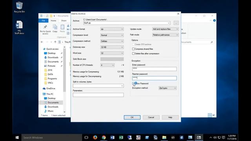251x141 pixels.
Task: Click the Enter password field
Action: click(x=155, y=69)
